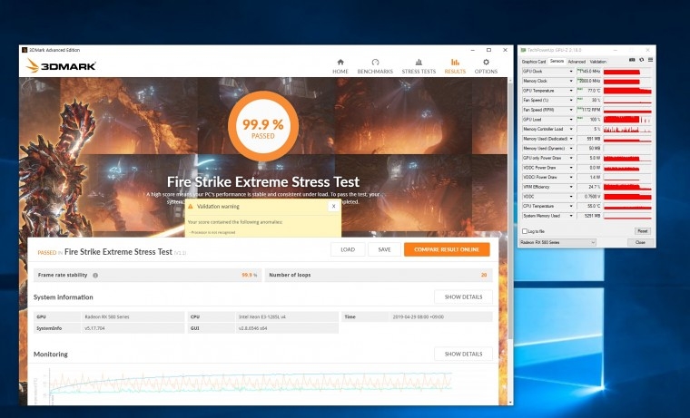The image size is (690, 418).
Task: Show details for Monitoring
Action: pyautogui.click(x=463, y=354)
